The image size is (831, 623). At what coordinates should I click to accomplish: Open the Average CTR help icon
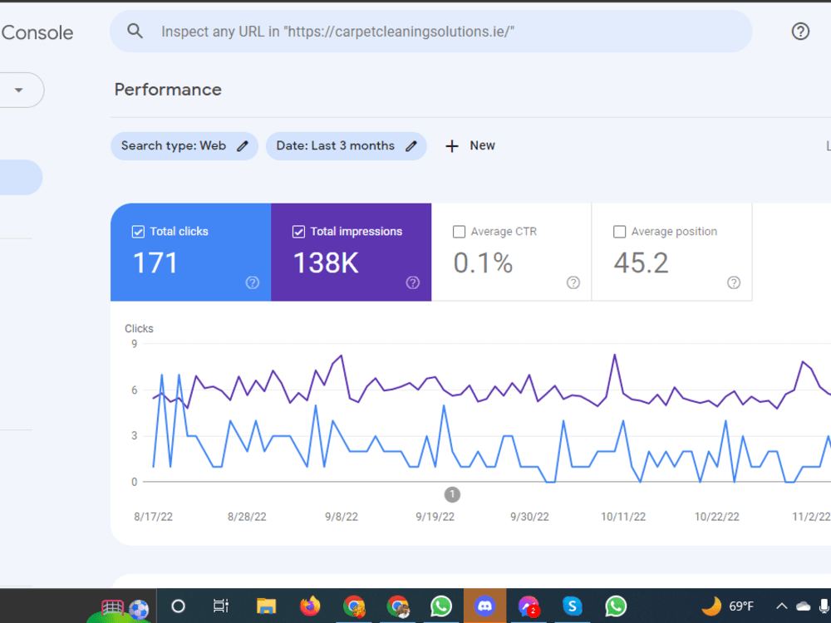[573, 282]
